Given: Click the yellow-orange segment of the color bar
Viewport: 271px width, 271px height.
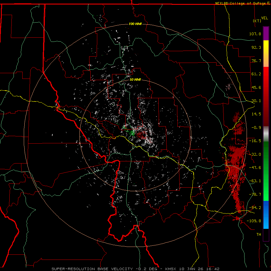Looking at the screenshot, I should click(266, 54).
